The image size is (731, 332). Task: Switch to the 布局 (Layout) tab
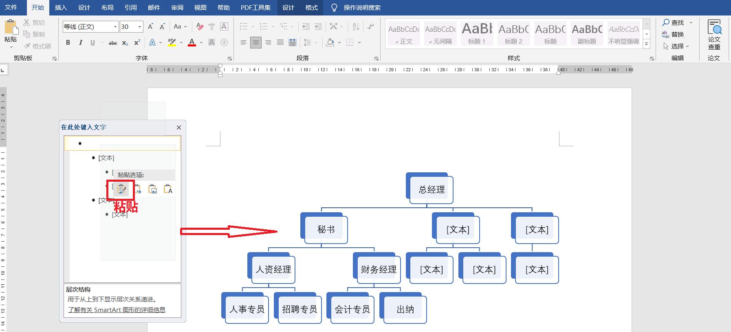click(107, 7)
